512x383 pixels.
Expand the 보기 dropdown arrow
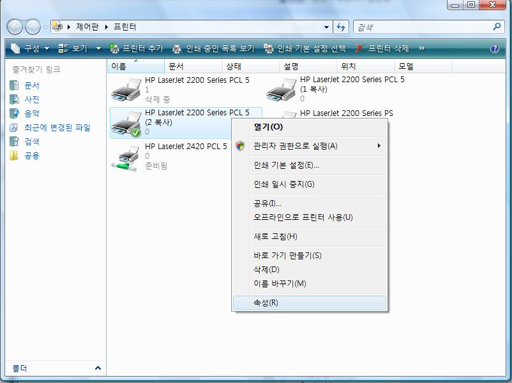[x=98, y=48]
